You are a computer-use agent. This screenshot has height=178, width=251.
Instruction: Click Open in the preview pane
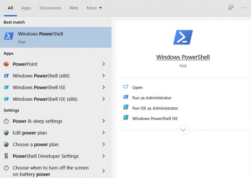point(137,87)
